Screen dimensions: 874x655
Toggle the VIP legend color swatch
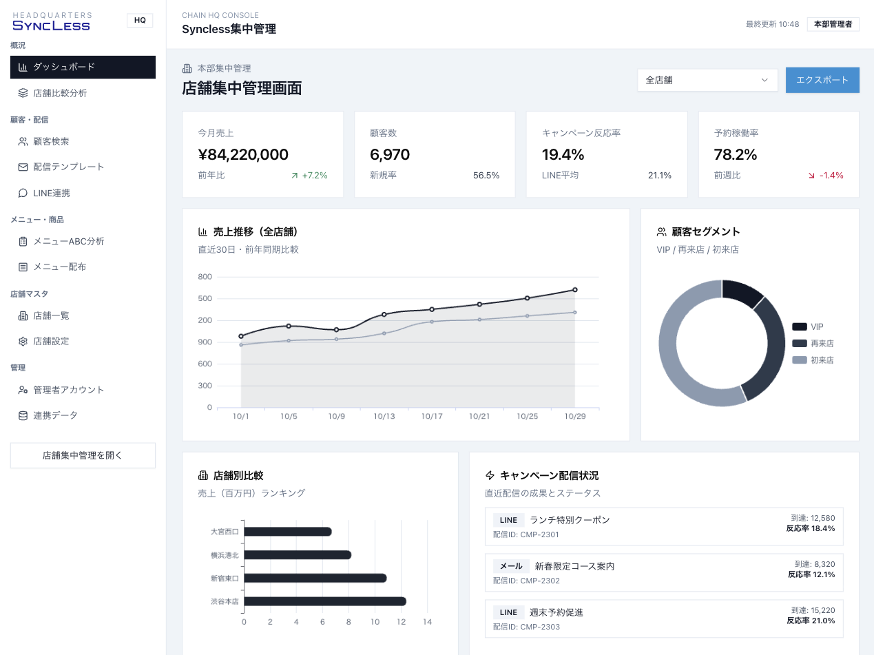tap(799, 327)
